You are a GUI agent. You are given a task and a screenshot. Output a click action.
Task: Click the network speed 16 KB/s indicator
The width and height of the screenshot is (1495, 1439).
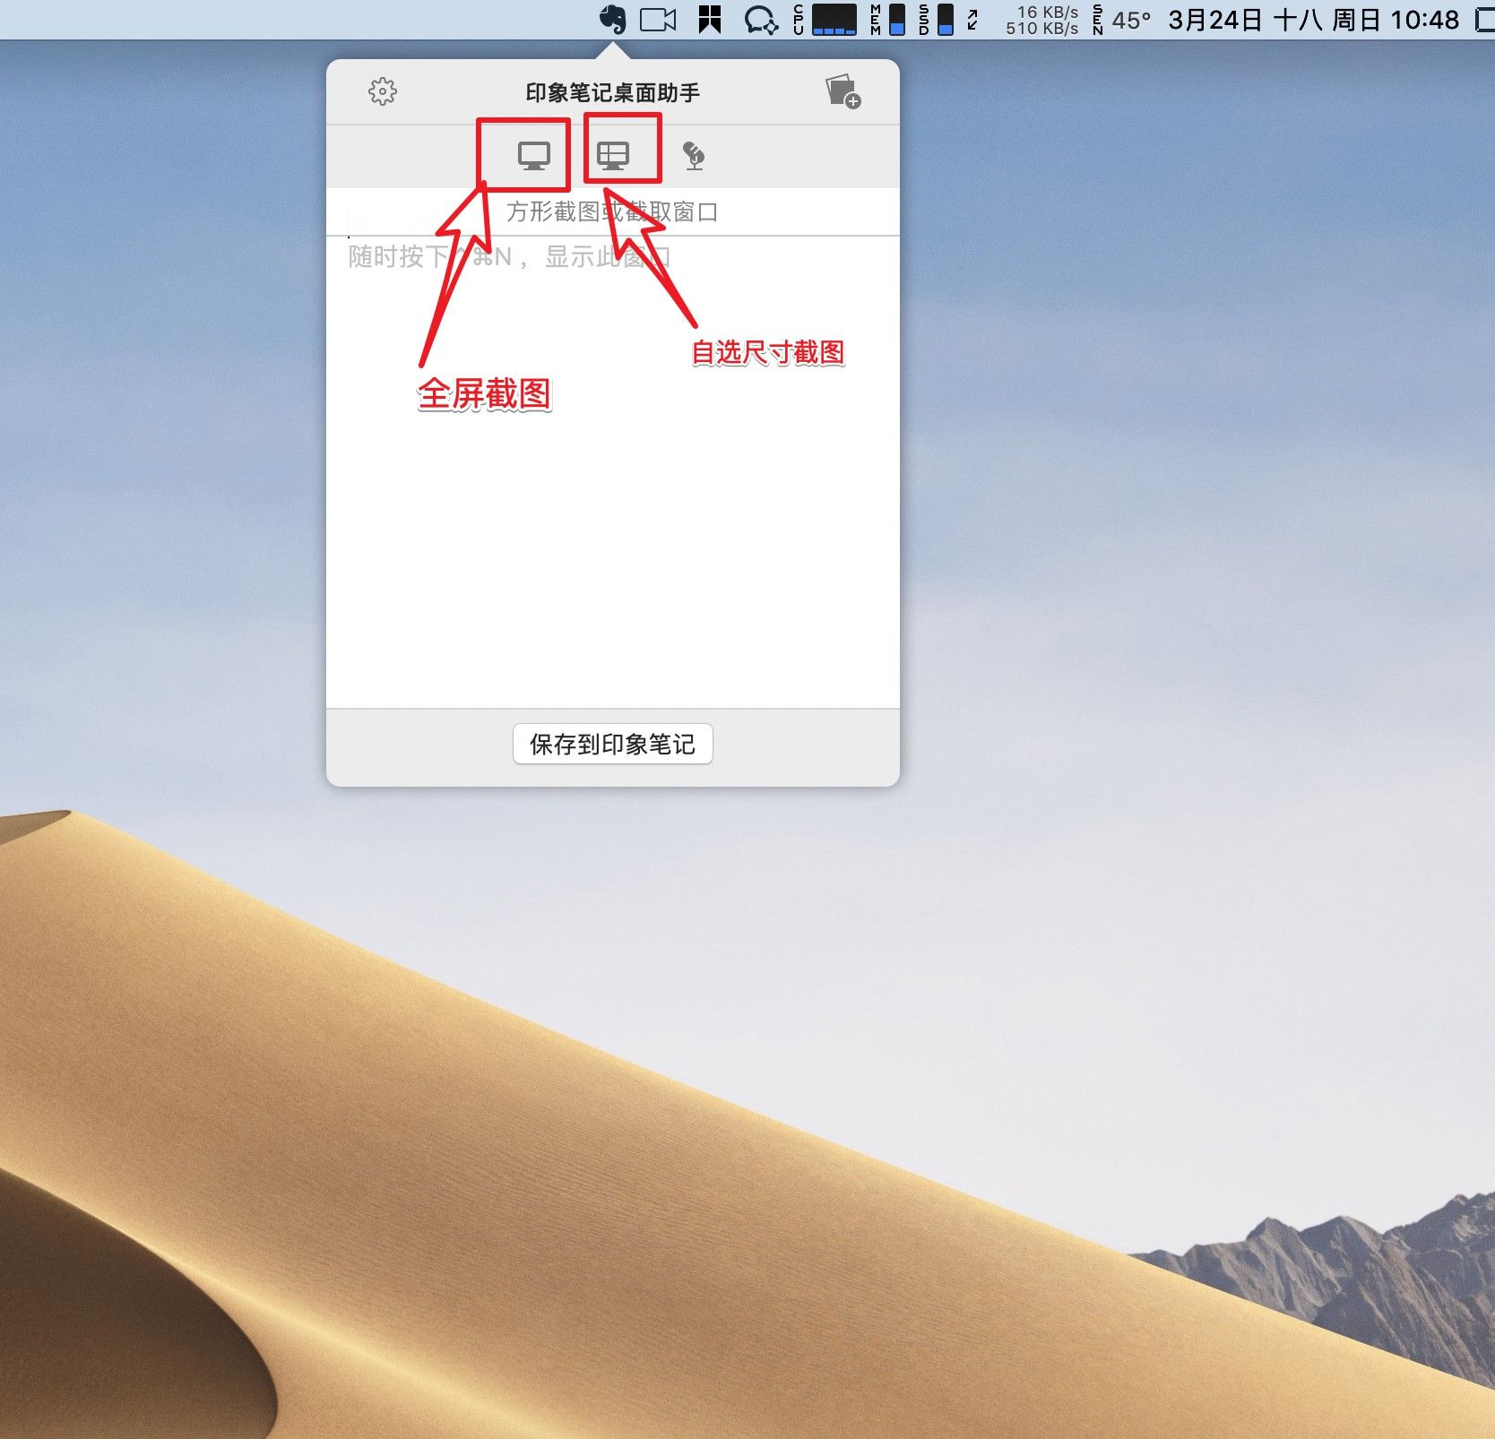(x=1041, y=20)
